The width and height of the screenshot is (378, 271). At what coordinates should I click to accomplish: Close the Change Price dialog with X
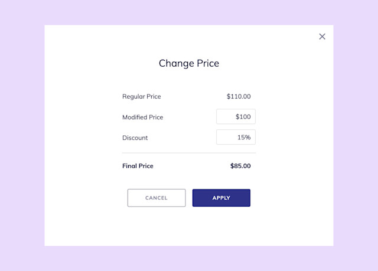[322, 37]
